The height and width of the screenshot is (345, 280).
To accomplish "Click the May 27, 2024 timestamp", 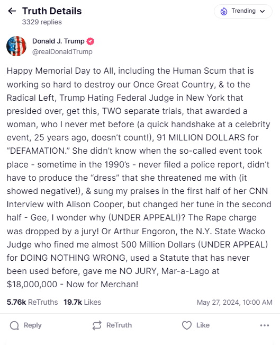I will coord(234,302).
